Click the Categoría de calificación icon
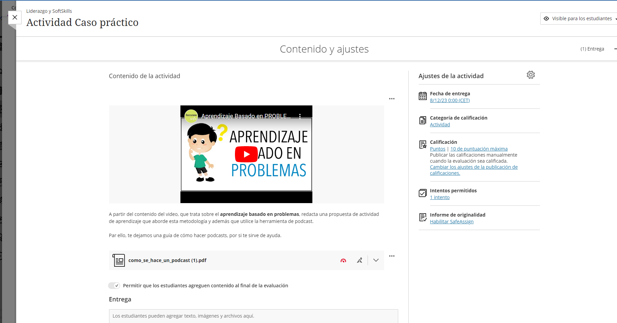 point(423,120)
